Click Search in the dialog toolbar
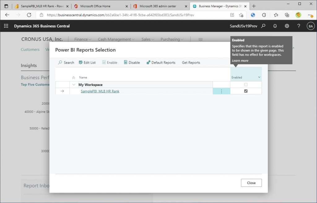 tap(66, 62)
